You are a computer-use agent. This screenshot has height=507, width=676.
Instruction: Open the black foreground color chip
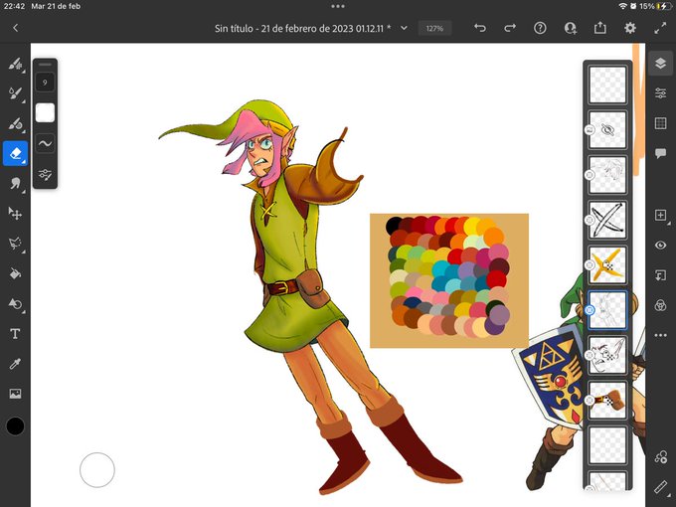[15, 426]
